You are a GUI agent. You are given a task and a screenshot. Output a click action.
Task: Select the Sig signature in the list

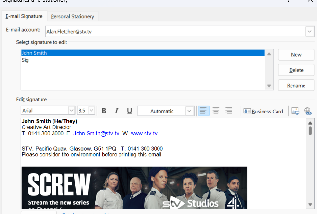[x=143, y=60]
